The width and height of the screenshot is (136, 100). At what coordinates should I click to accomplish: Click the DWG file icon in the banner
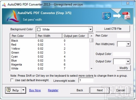click(x=106, y=16)
